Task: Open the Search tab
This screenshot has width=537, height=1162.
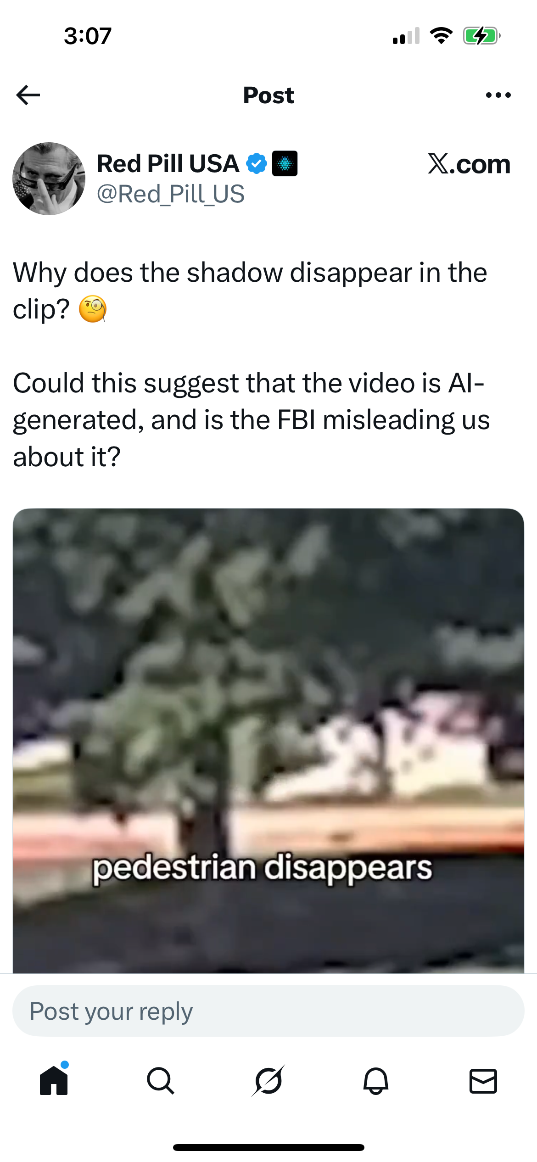Action: 161,1081
